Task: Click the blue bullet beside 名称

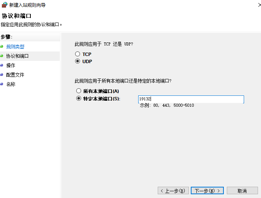Action: 2,84
